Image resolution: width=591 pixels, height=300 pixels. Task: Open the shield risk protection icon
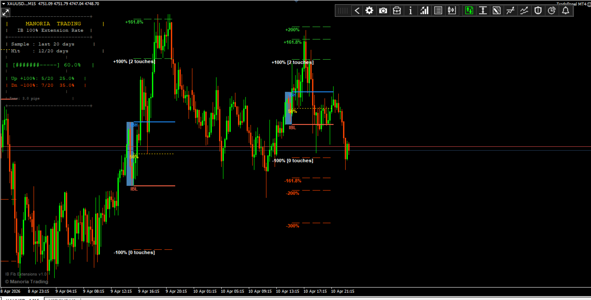(538, 11)
